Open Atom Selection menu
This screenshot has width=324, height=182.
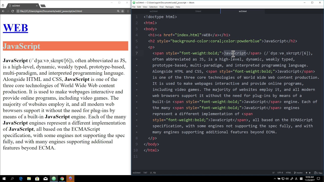(x=153, y=7)
